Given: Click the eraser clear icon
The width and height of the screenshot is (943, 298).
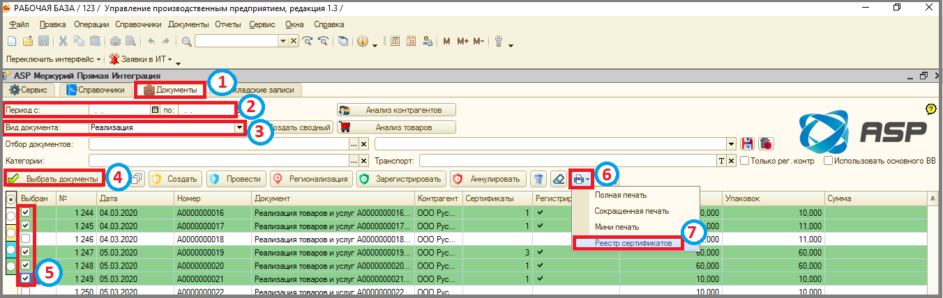Looking at the screenshot, I should click(558, 179).
